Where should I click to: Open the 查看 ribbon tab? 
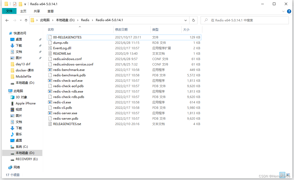[51, 11]
